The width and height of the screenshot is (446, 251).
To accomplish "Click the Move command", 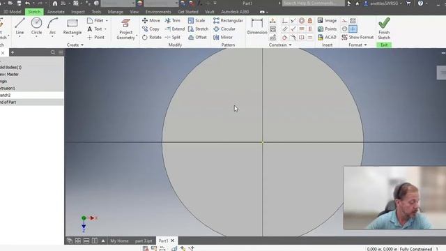I will click(151, 20).
